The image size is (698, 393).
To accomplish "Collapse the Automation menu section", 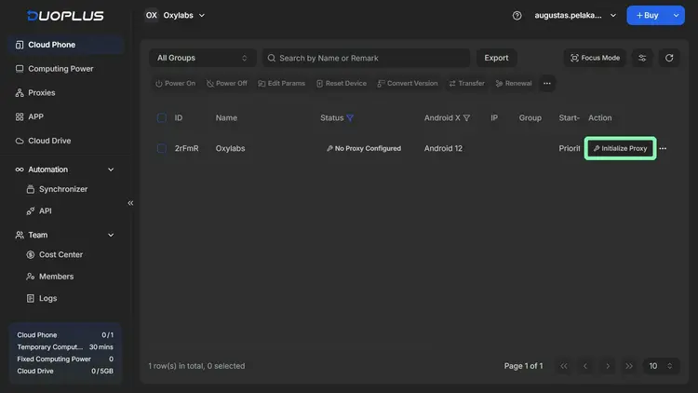I will coord(111,169).
